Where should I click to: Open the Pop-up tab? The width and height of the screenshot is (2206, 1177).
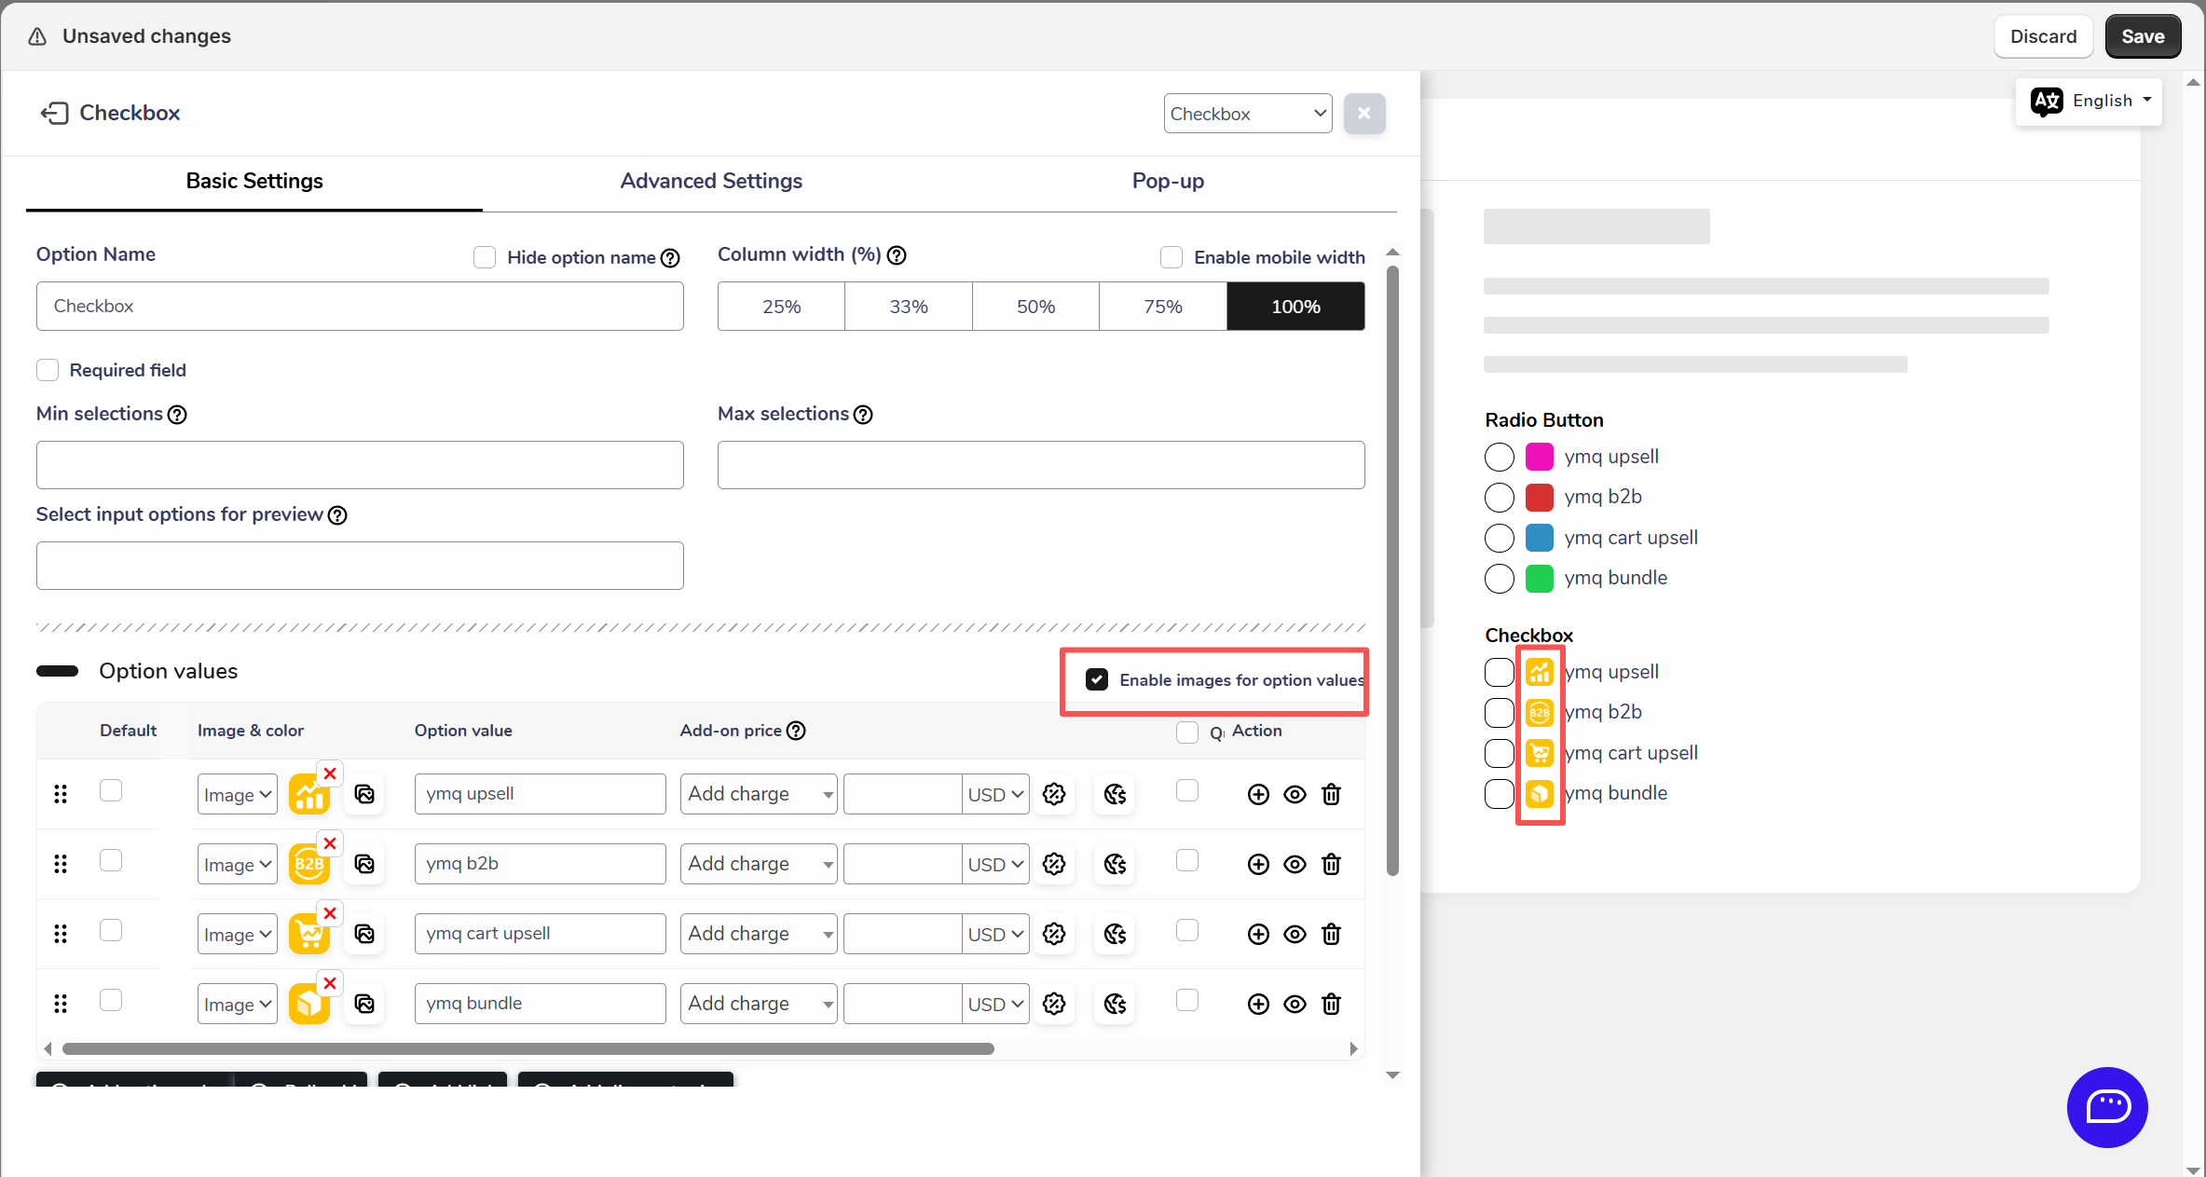point(1168,181)
